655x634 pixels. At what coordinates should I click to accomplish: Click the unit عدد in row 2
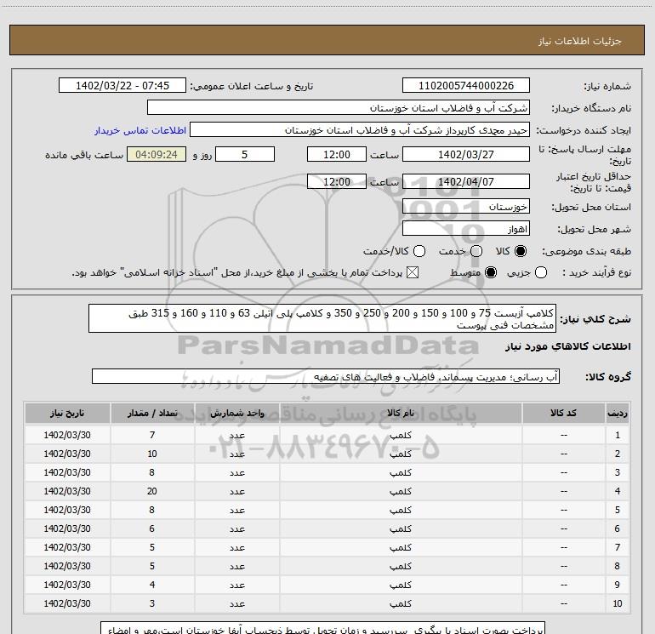click(236, 454)
